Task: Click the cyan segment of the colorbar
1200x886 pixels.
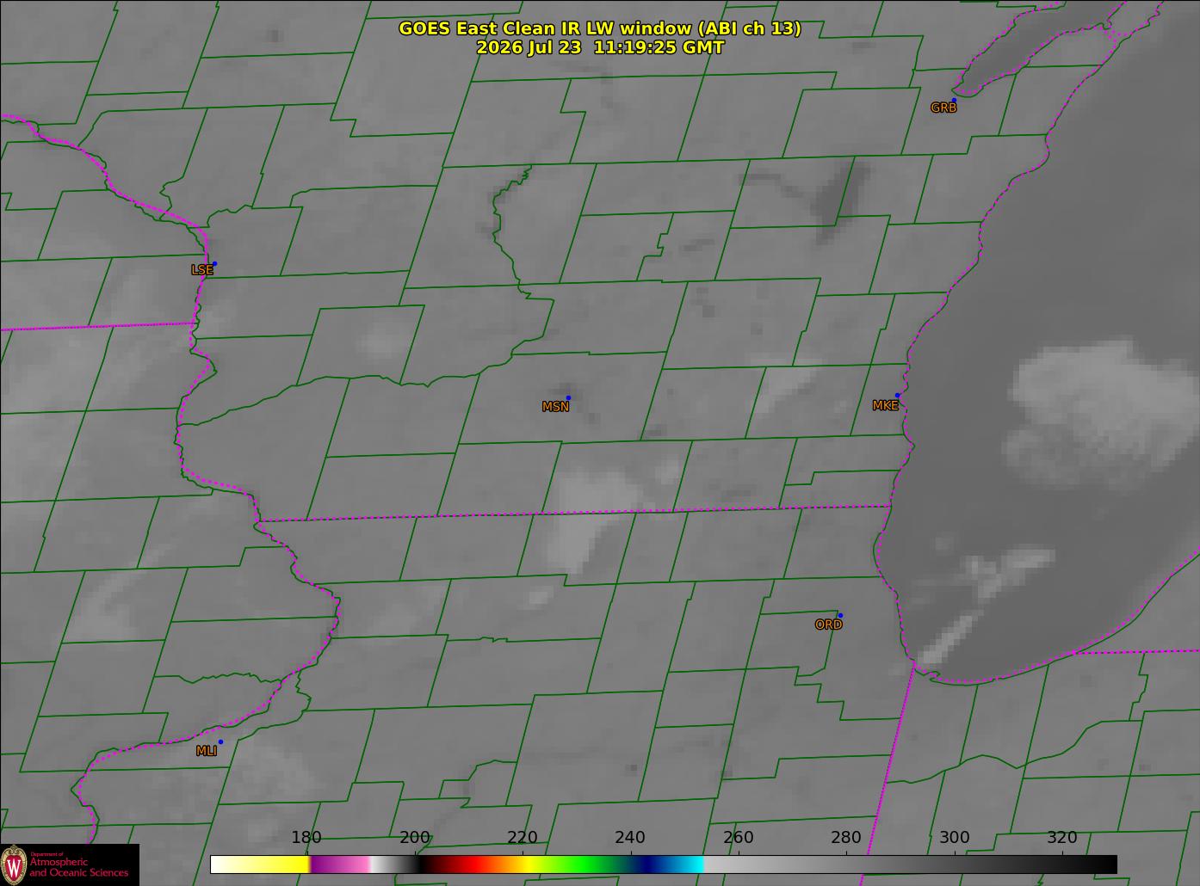Action: pyautogui.click(x=687, y=864)
